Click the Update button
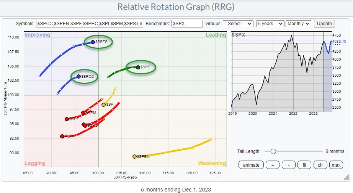The image size is (353, 193). (x=324, y=24)
